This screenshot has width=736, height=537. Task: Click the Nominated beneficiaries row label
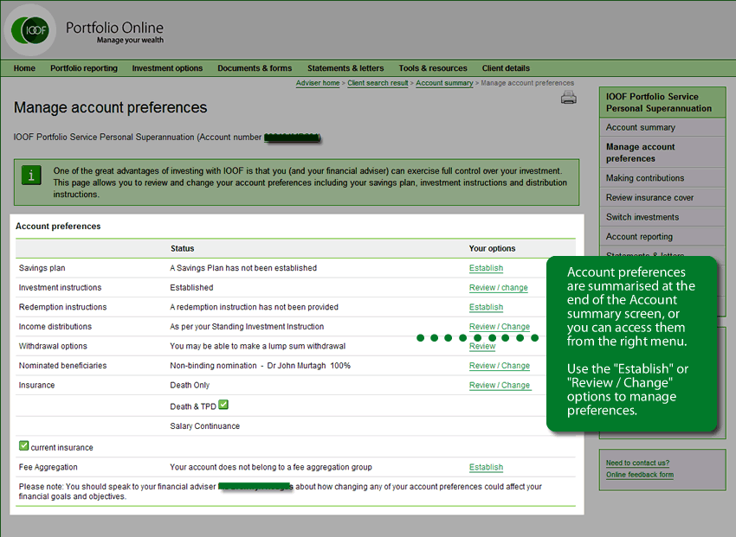62,366
